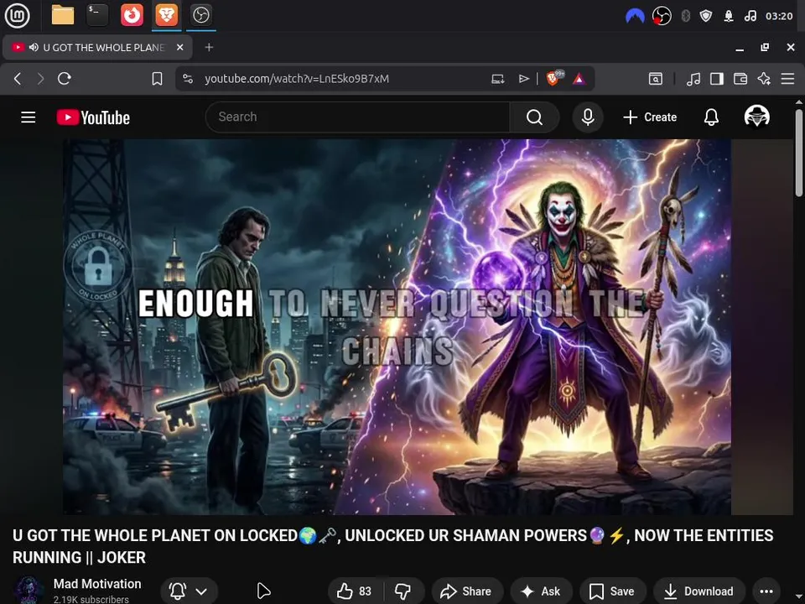Go forward to the next page
The width and height of the screenshot is (805, 604).
pos(40,79)
